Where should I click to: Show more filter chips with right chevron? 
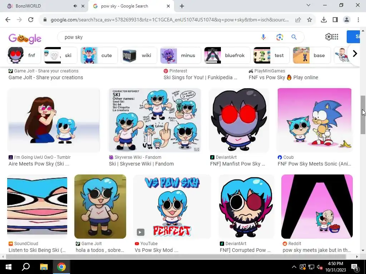[x=355, y=54]
